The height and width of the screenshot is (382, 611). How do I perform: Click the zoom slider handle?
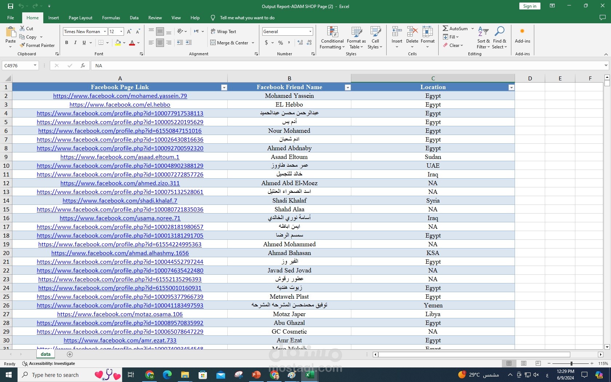(571, 363)
